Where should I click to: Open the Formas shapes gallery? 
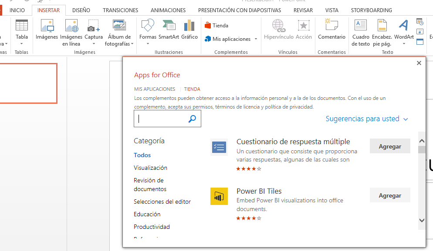[x=148, y=25]
